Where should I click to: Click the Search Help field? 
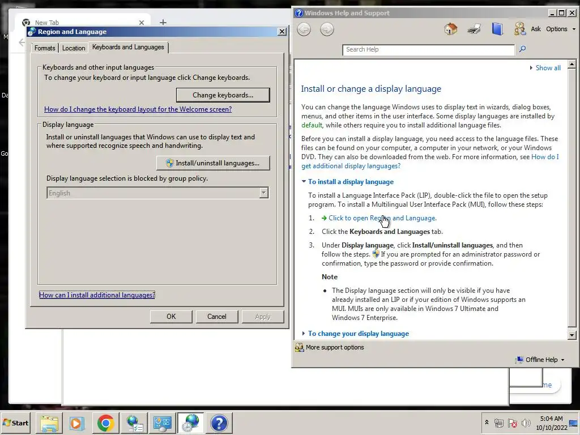point(428,50)
